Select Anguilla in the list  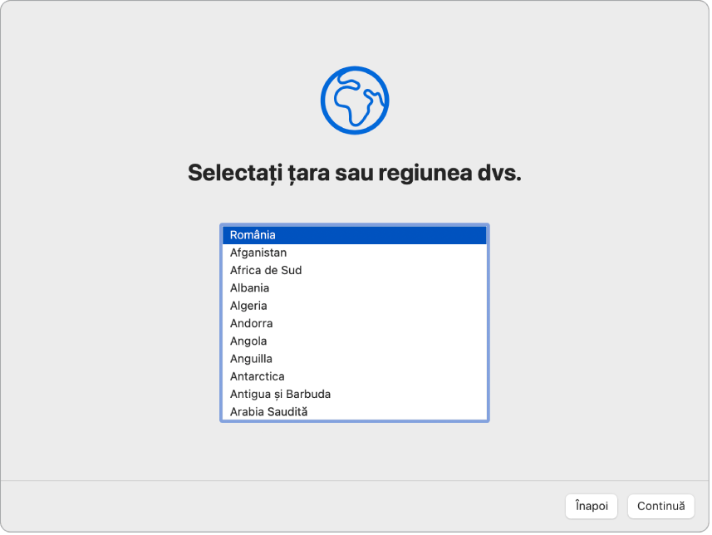pos(356,358)
